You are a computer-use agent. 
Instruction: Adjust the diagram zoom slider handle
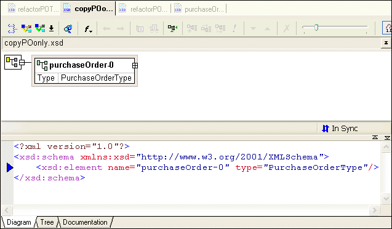click(x=316, y=27)
